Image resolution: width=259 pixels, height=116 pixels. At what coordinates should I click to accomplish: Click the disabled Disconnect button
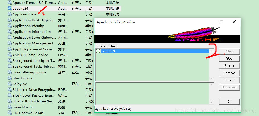click(x=229, y=87)
